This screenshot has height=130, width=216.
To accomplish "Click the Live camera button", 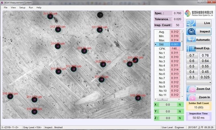I will (199, 23).
